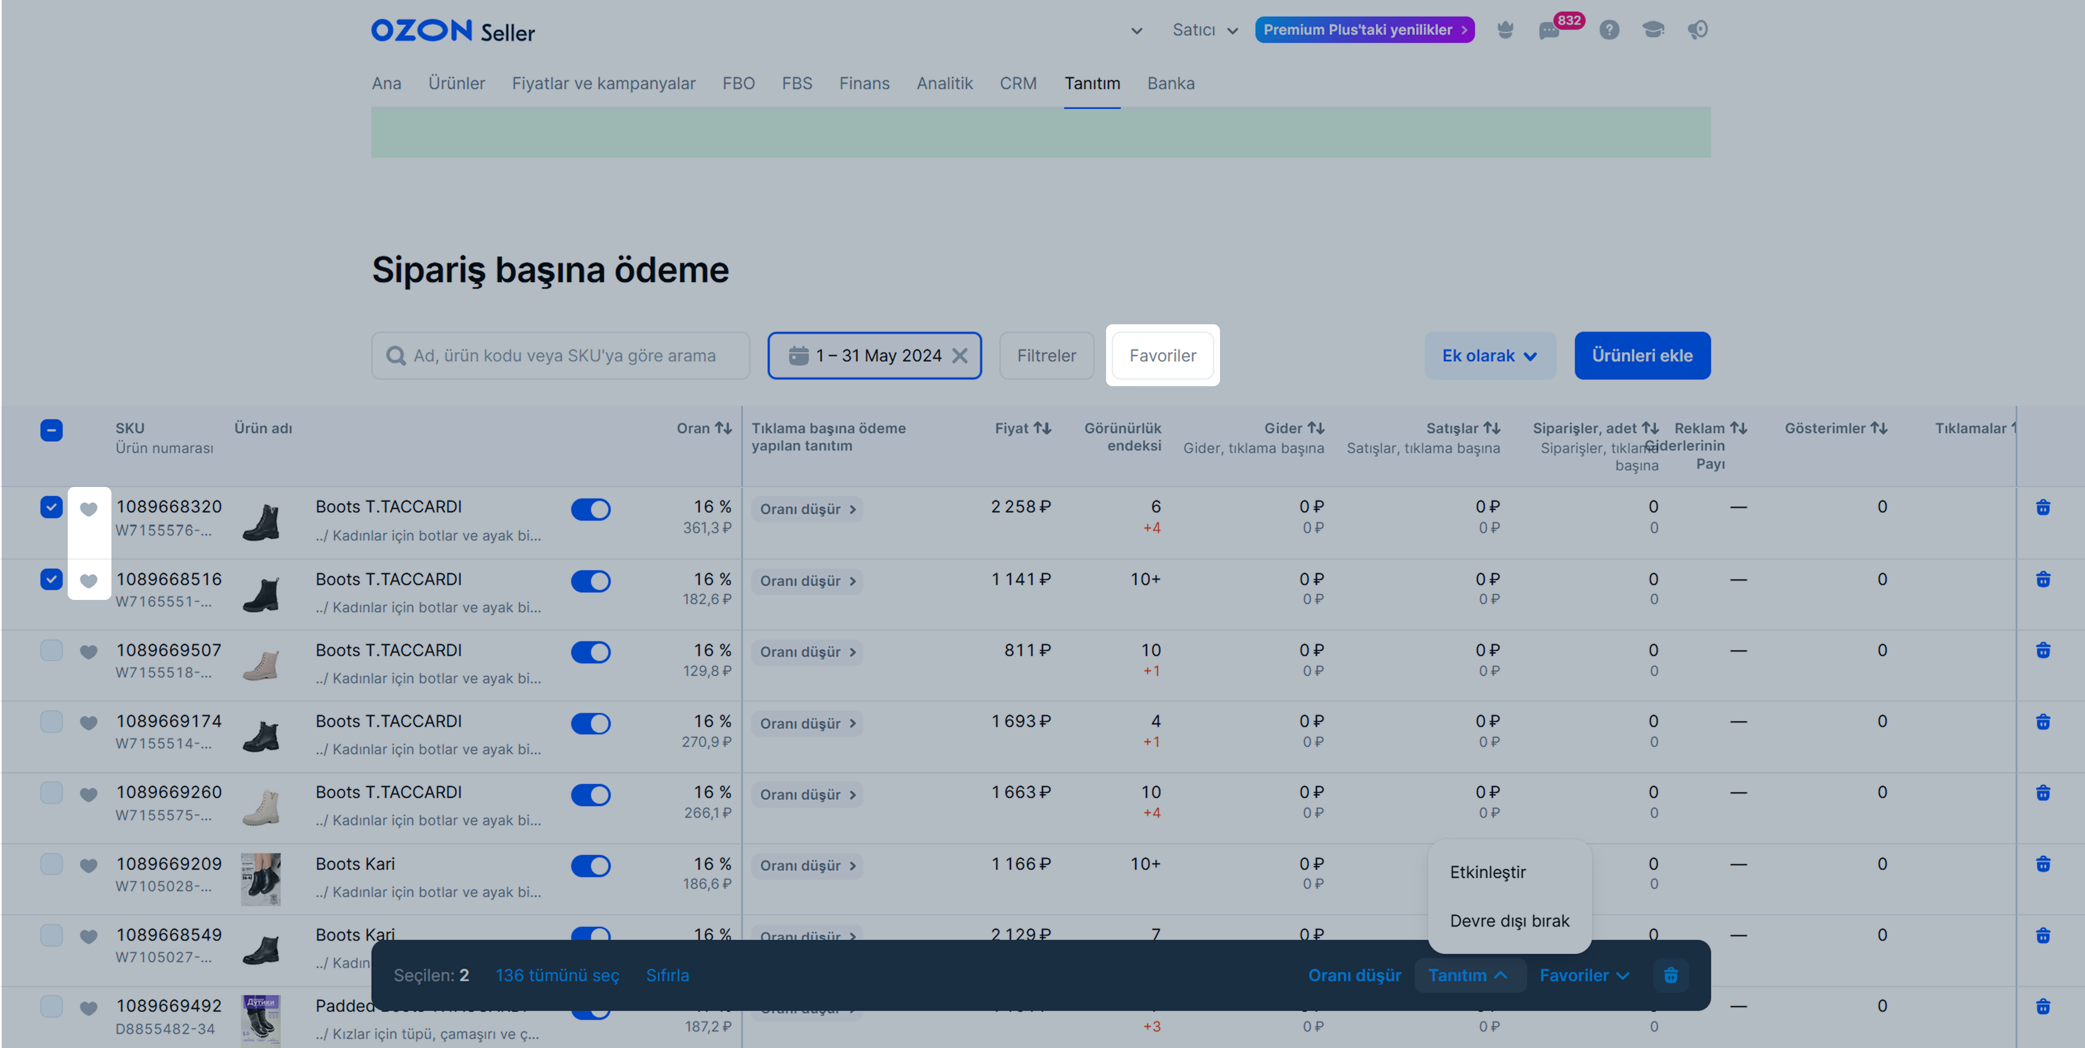Image resolution: width=2085 pixels, height=1048 pixels.
Task: Focus the product search field
Action: coord(561,356)
